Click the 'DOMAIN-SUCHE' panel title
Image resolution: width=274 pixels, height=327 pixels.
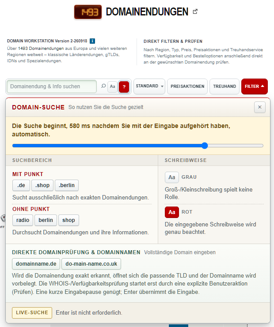click(x=38, y=107)
